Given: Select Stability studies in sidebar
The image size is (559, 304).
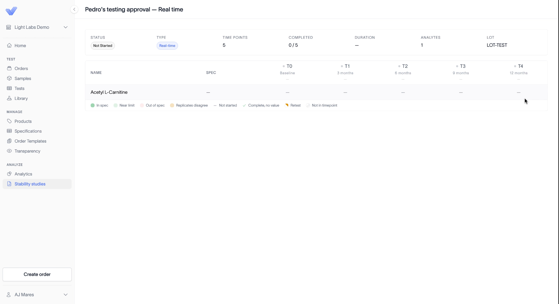Looking at the screenshot, I should [x=37, y=184].
